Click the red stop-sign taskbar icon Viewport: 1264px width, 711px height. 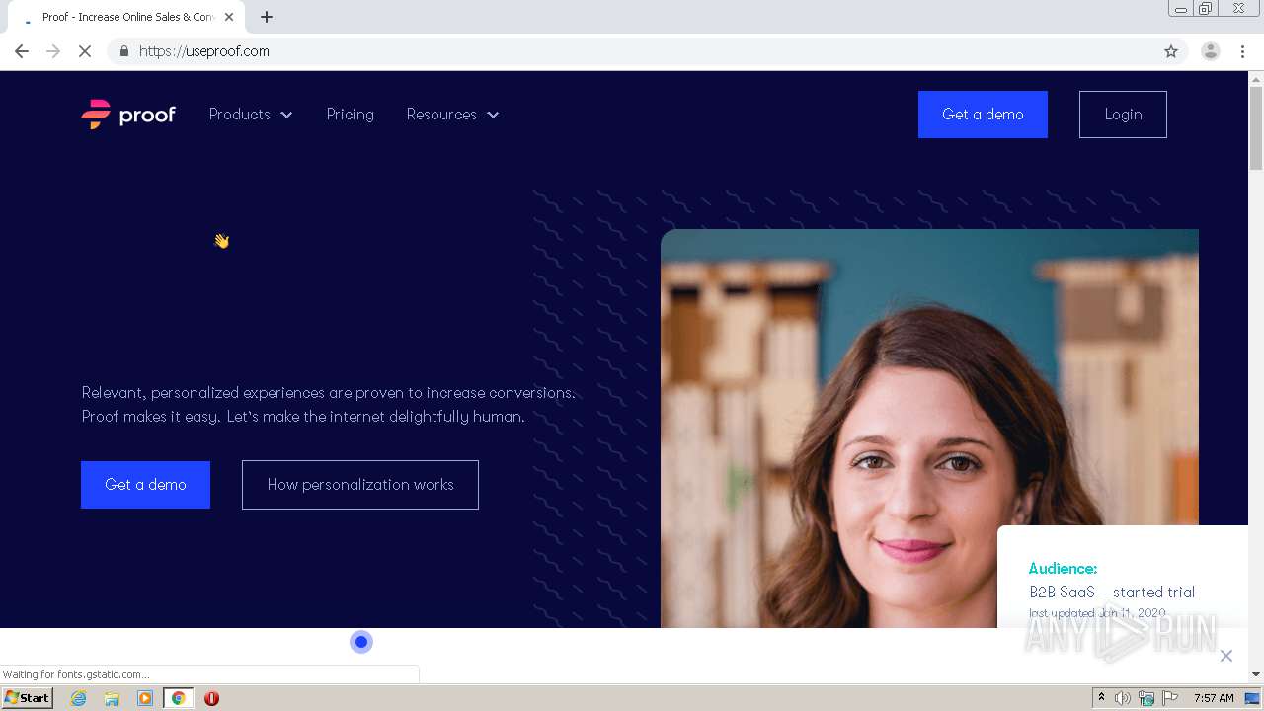(211, 698)
